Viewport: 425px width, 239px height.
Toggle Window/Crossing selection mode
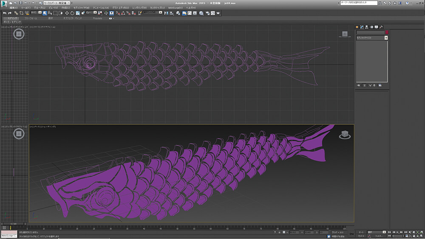61,13
